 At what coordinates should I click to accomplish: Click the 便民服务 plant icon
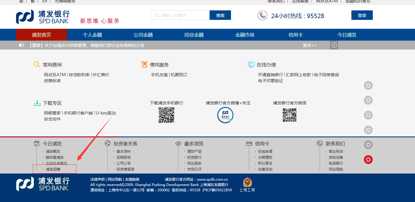pyautogui.click(x=144, y=64)
